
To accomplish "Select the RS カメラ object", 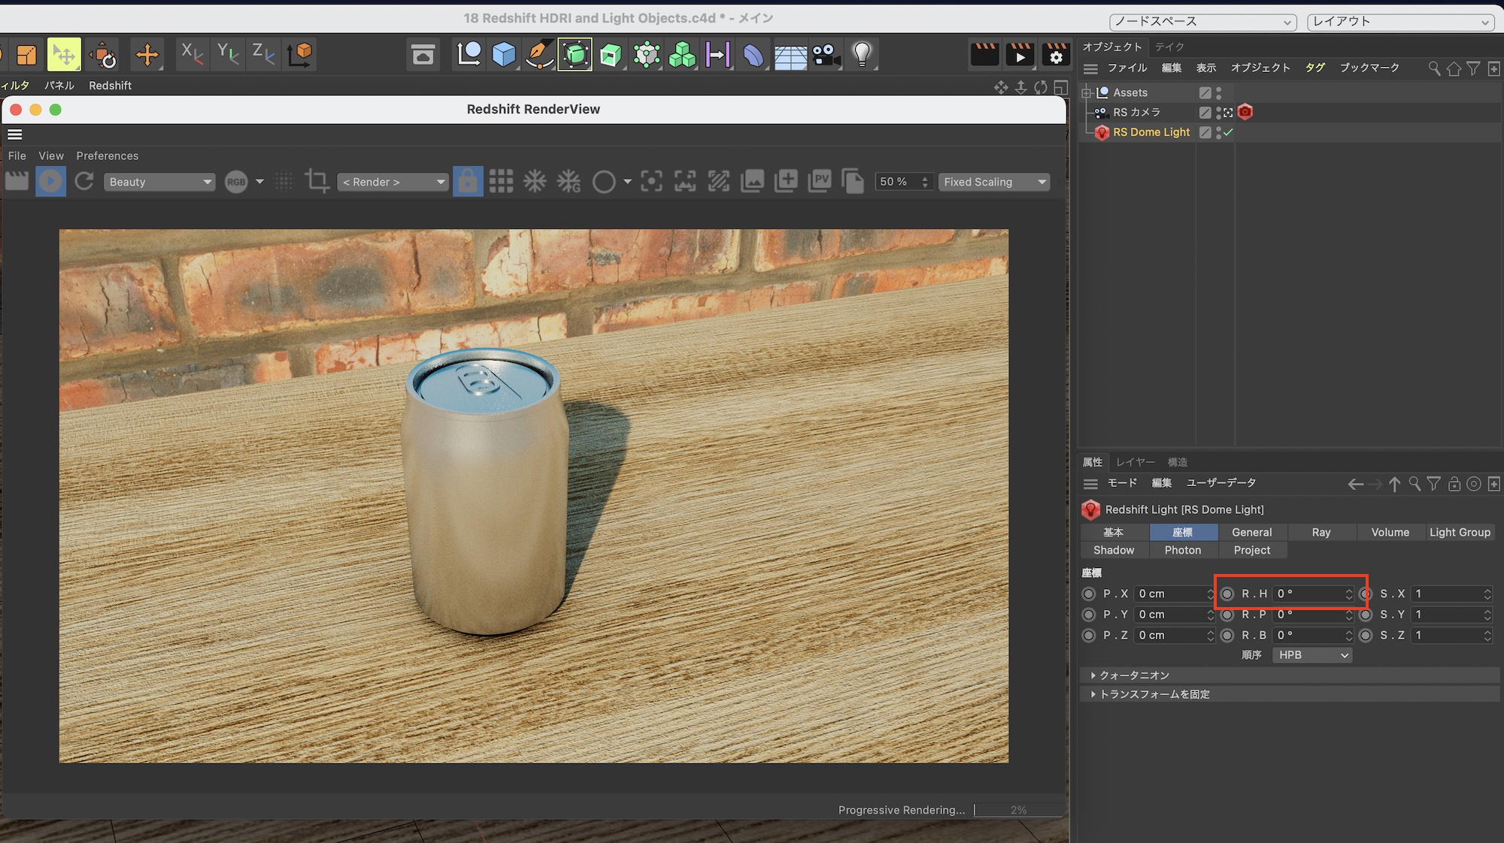I will click(1136, 112).
